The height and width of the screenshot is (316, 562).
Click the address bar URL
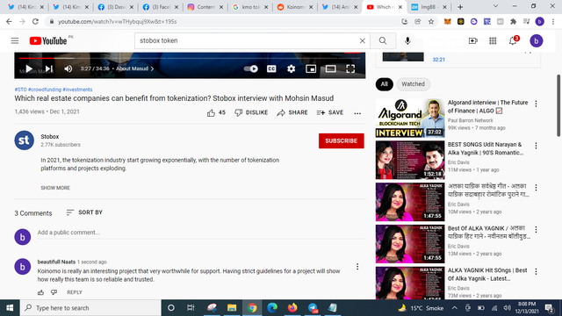[x=118, y=21]
